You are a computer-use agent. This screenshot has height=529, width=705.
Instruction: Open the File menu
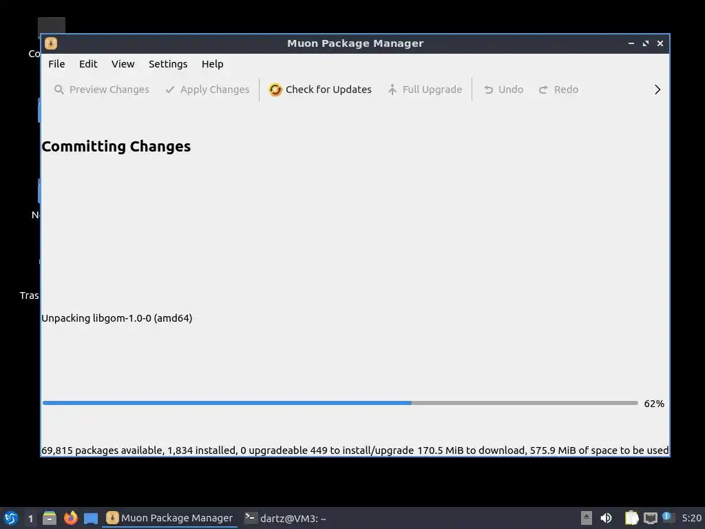click(x=56, y=64)
